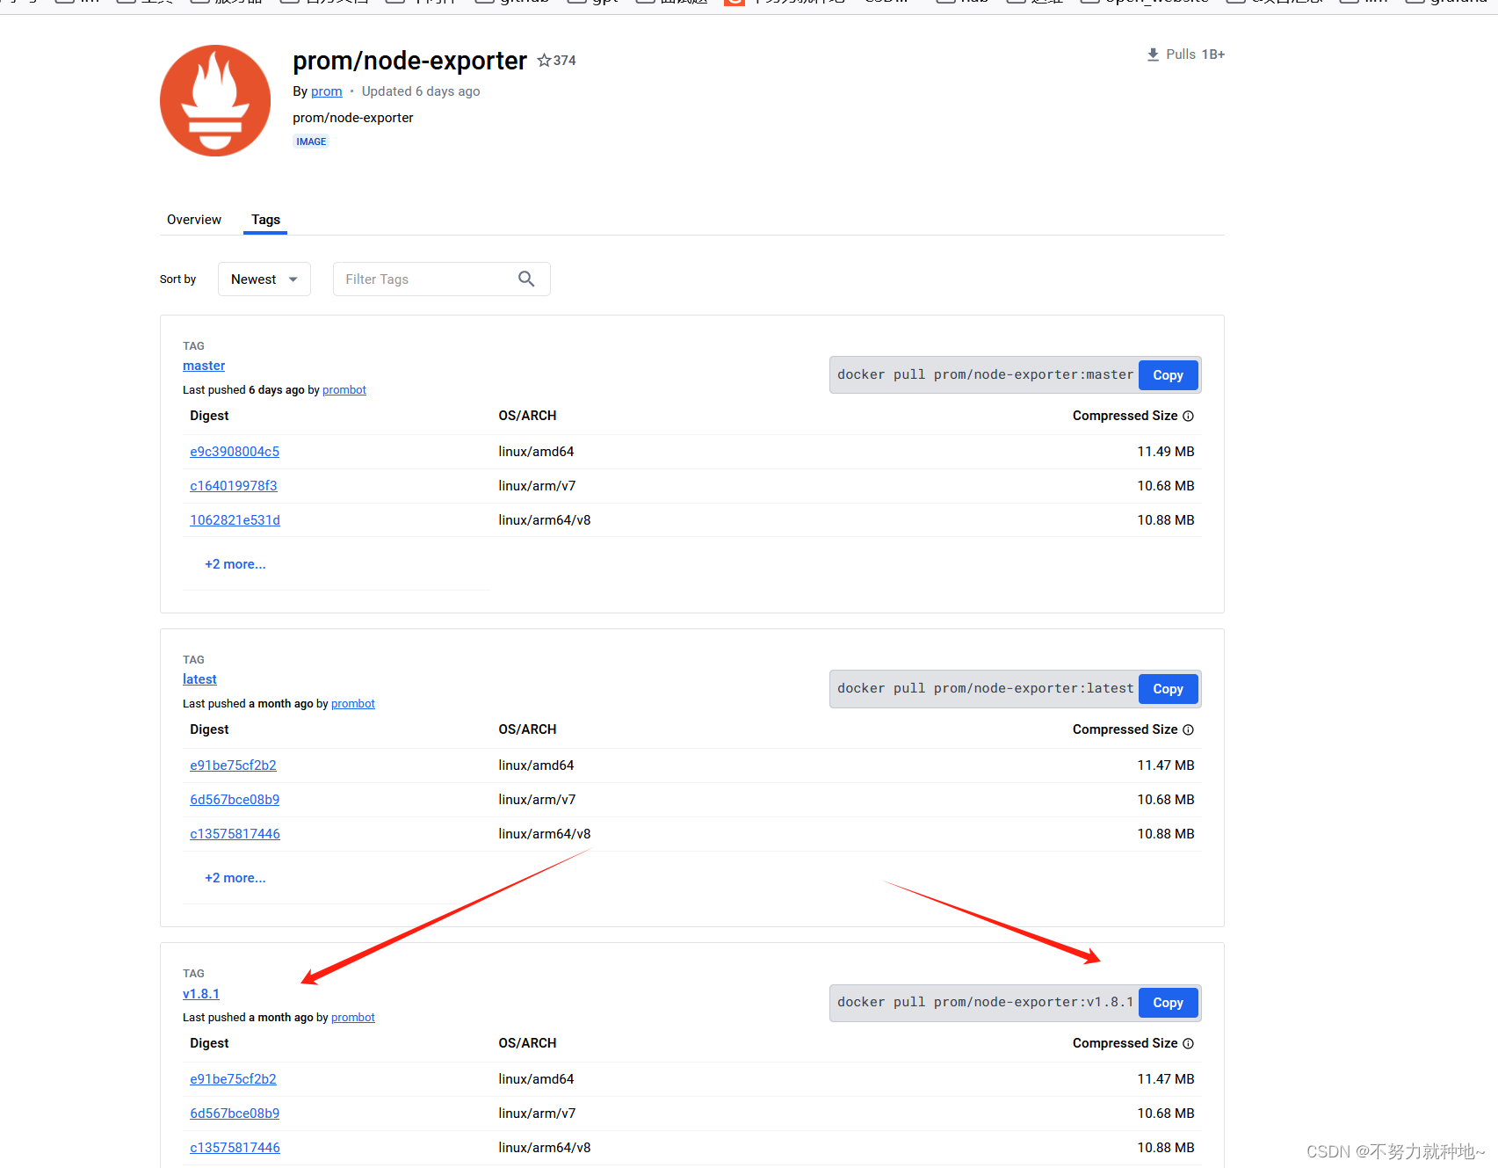1498x1168 pixels.
Task: Click the docker pull prom/node-exporter:v1.8.1 text
Action: (985, 1002)
